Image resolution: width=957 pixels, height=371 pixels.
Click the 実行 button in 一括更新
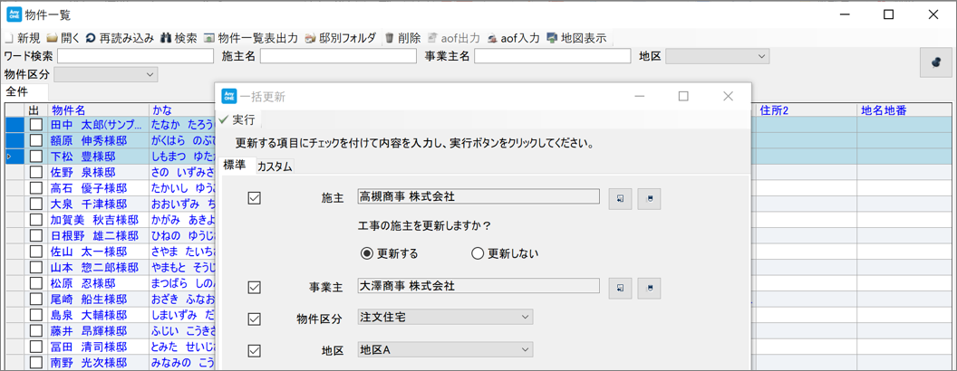pos(237,119)
